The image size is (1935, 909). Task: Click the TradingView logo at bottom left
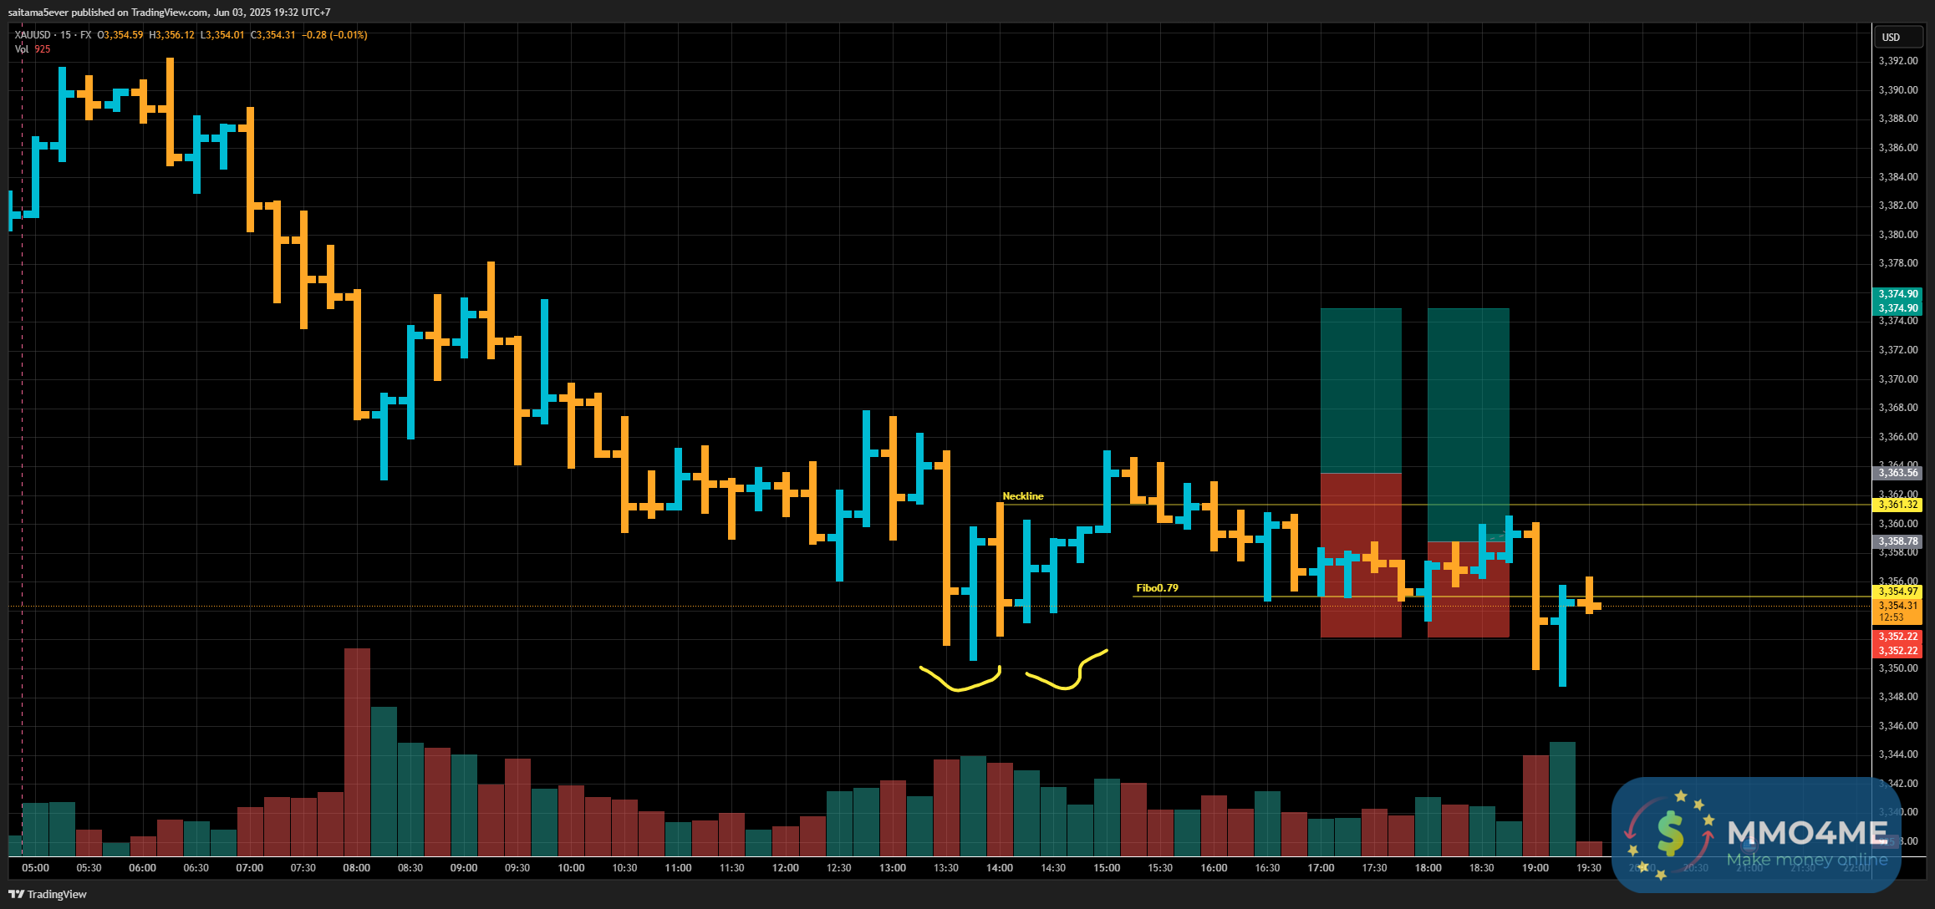(48, 894)
